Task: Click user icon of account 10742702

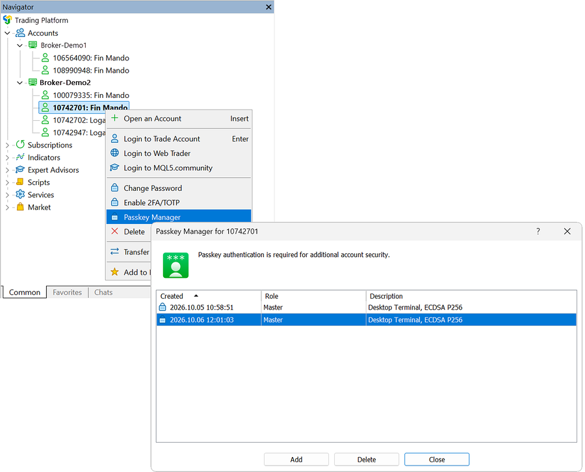Action: coord(45,120)
